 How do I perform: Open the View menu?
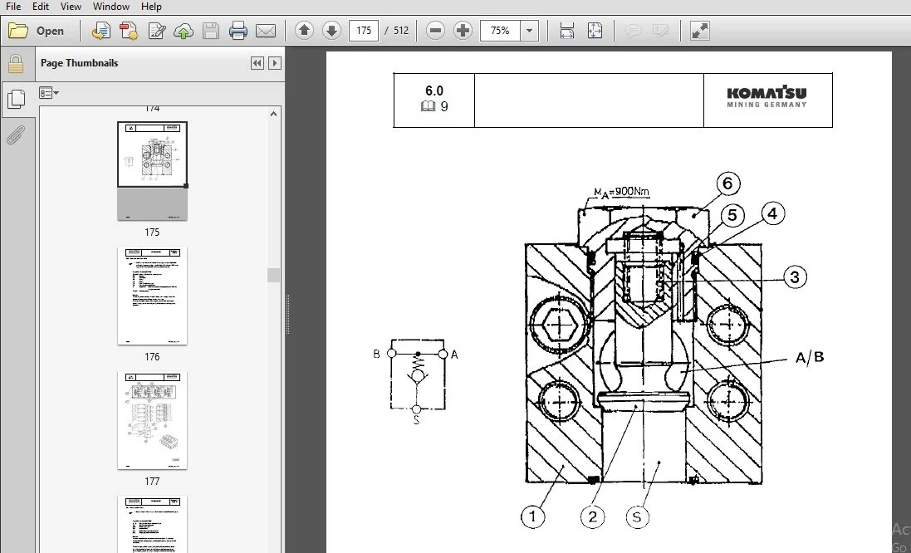[x=71, y=7]
